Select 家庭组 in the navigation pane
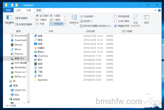 (14, 99)
